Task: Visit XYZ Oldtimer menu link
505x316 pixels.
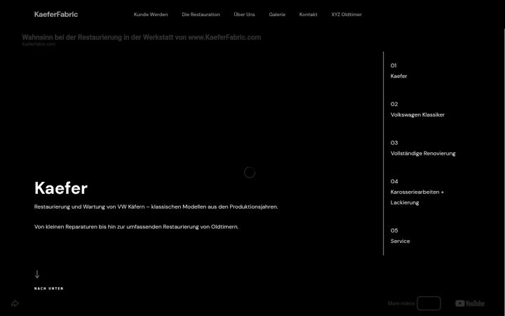Action: tap(346, 15)
